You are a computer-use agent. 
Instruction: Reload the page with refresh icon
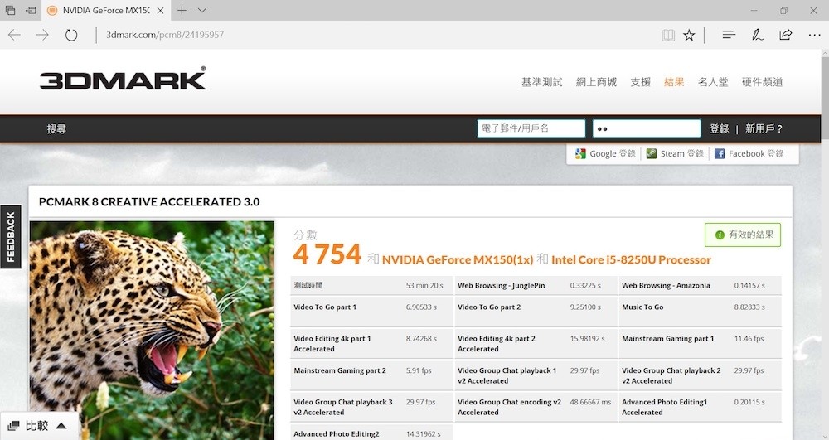click(x=70, y=35)
